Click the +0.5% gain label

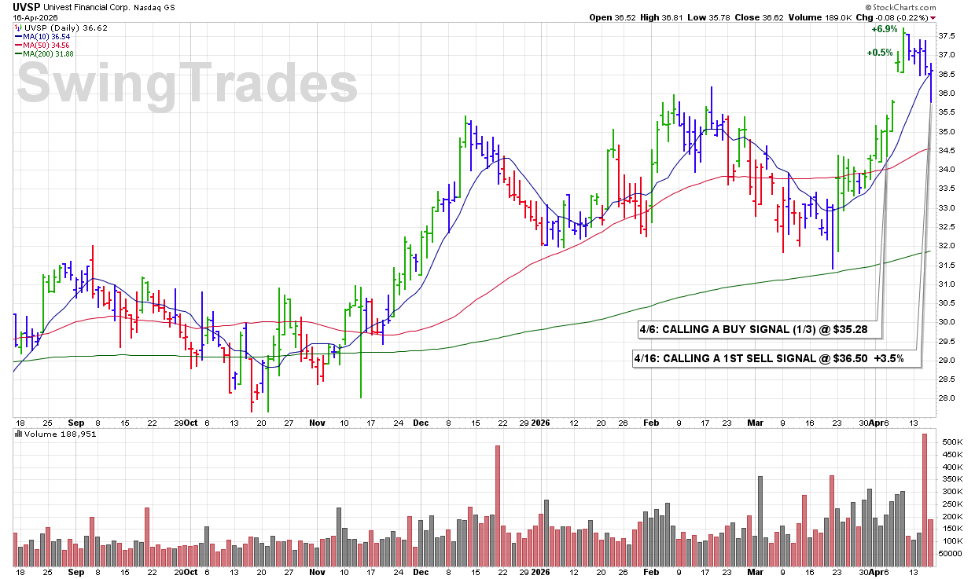click(x=880, y=53)
